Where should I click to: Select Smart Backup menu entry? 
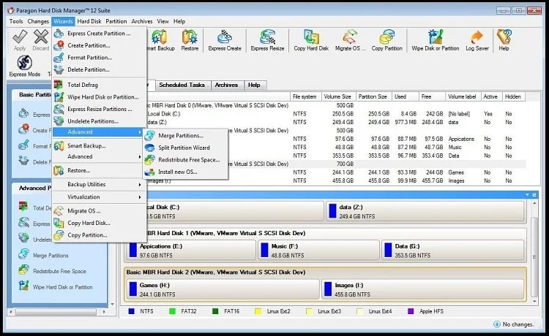(x=99, y=145)
